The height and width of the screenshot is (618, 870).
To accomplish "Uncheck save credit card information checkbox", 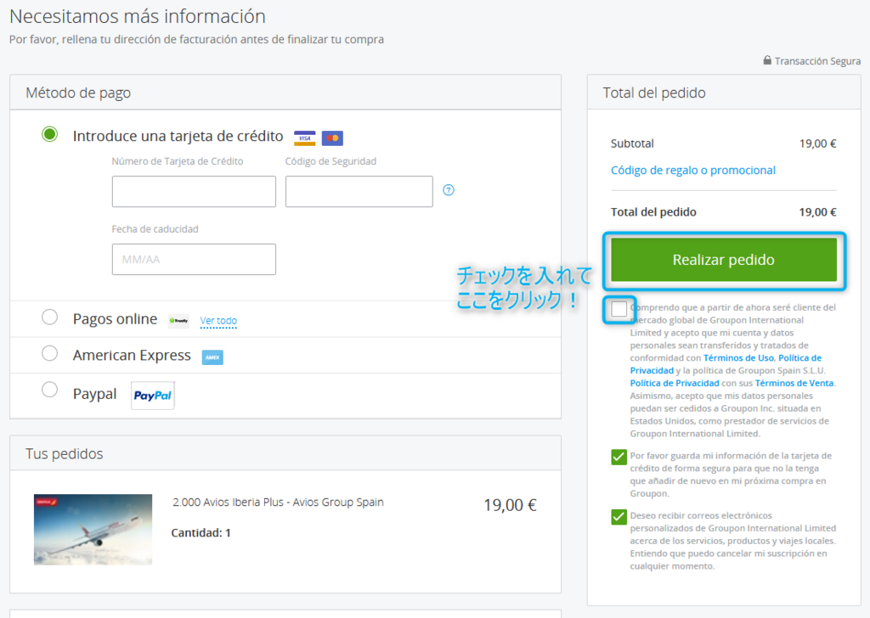I will coord(619,458).
